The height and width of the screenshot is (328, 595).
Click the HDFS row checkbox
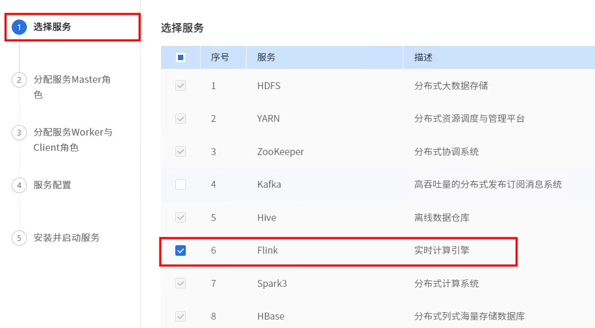(x=181, y=85)
